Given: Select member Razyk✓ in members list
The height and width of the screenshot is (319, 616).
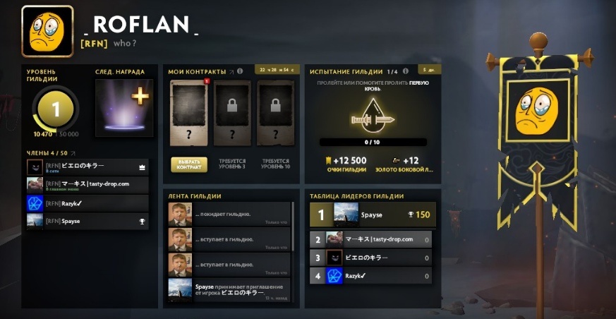Looking at the screenshot, I should (87, 203).
